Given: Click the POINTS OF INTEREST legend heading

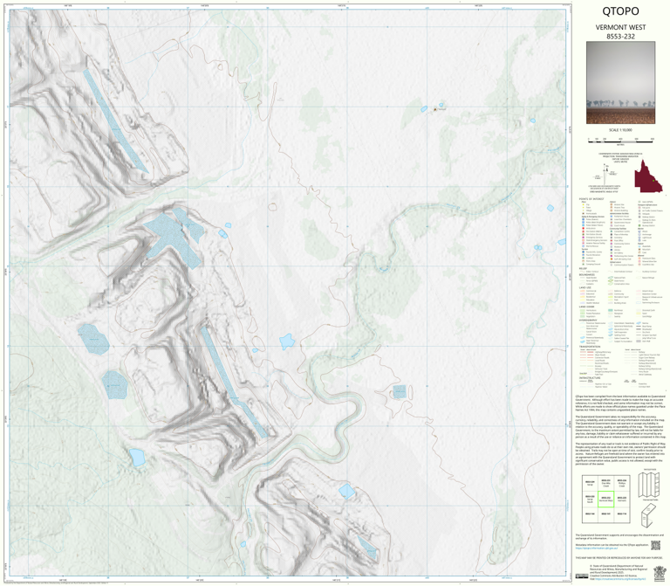Looking at the screenshot, I should 591,199.
